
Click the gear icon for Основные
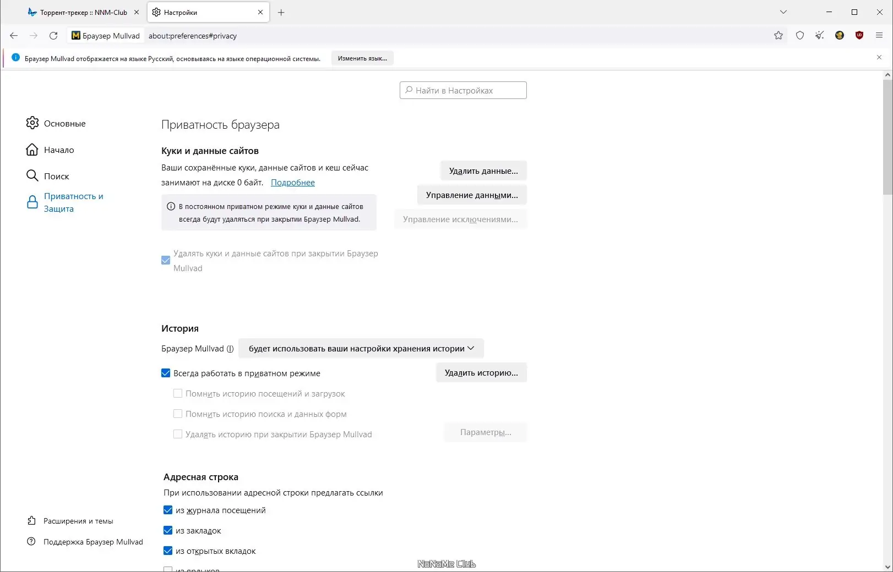(x=32, y=123)
